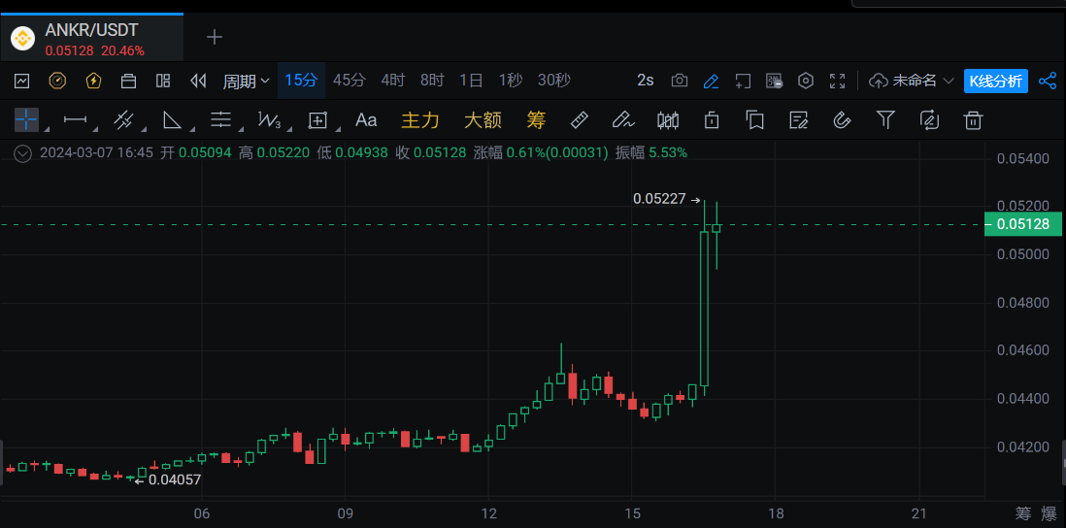Click the sync drawings refresh icon
Viewport: 1066px width, 528px height.
point(929,120)
